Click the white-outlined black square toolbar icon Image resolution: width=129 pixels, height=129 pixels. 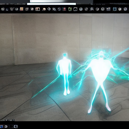[x=75, y=9]
